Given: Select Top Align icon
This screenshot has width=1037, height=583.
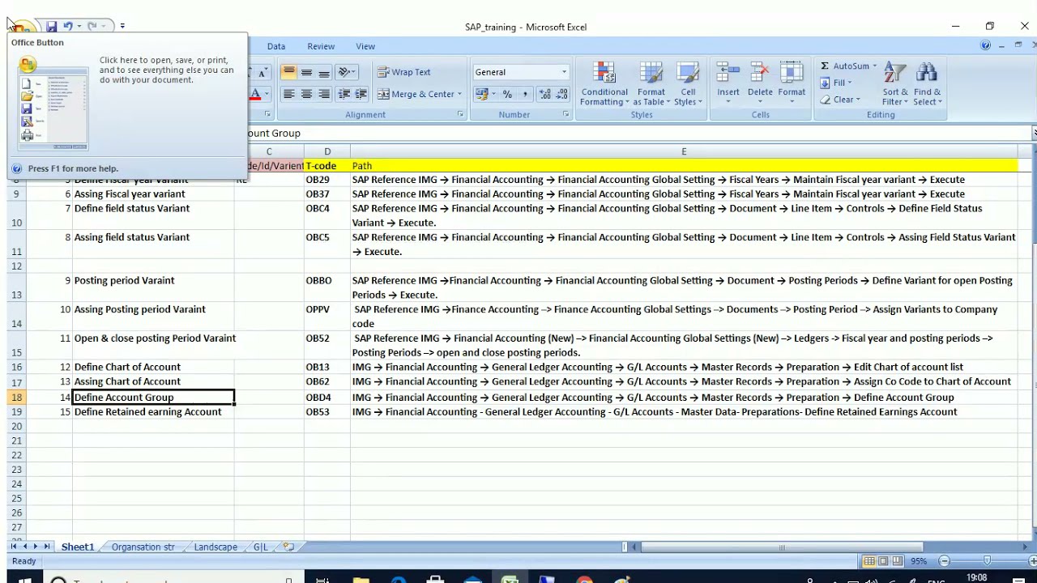Looking at the screenshot, I should [x=288, y=72].
